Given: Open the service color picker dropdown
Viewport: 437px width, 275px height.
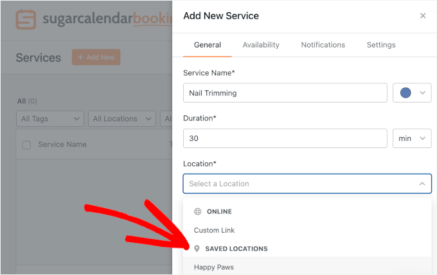Looking at the screenshot, I should [x=412, y=93].
